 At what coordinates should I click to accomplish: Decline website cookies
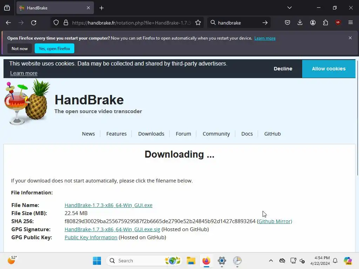(x=283, y=69)
